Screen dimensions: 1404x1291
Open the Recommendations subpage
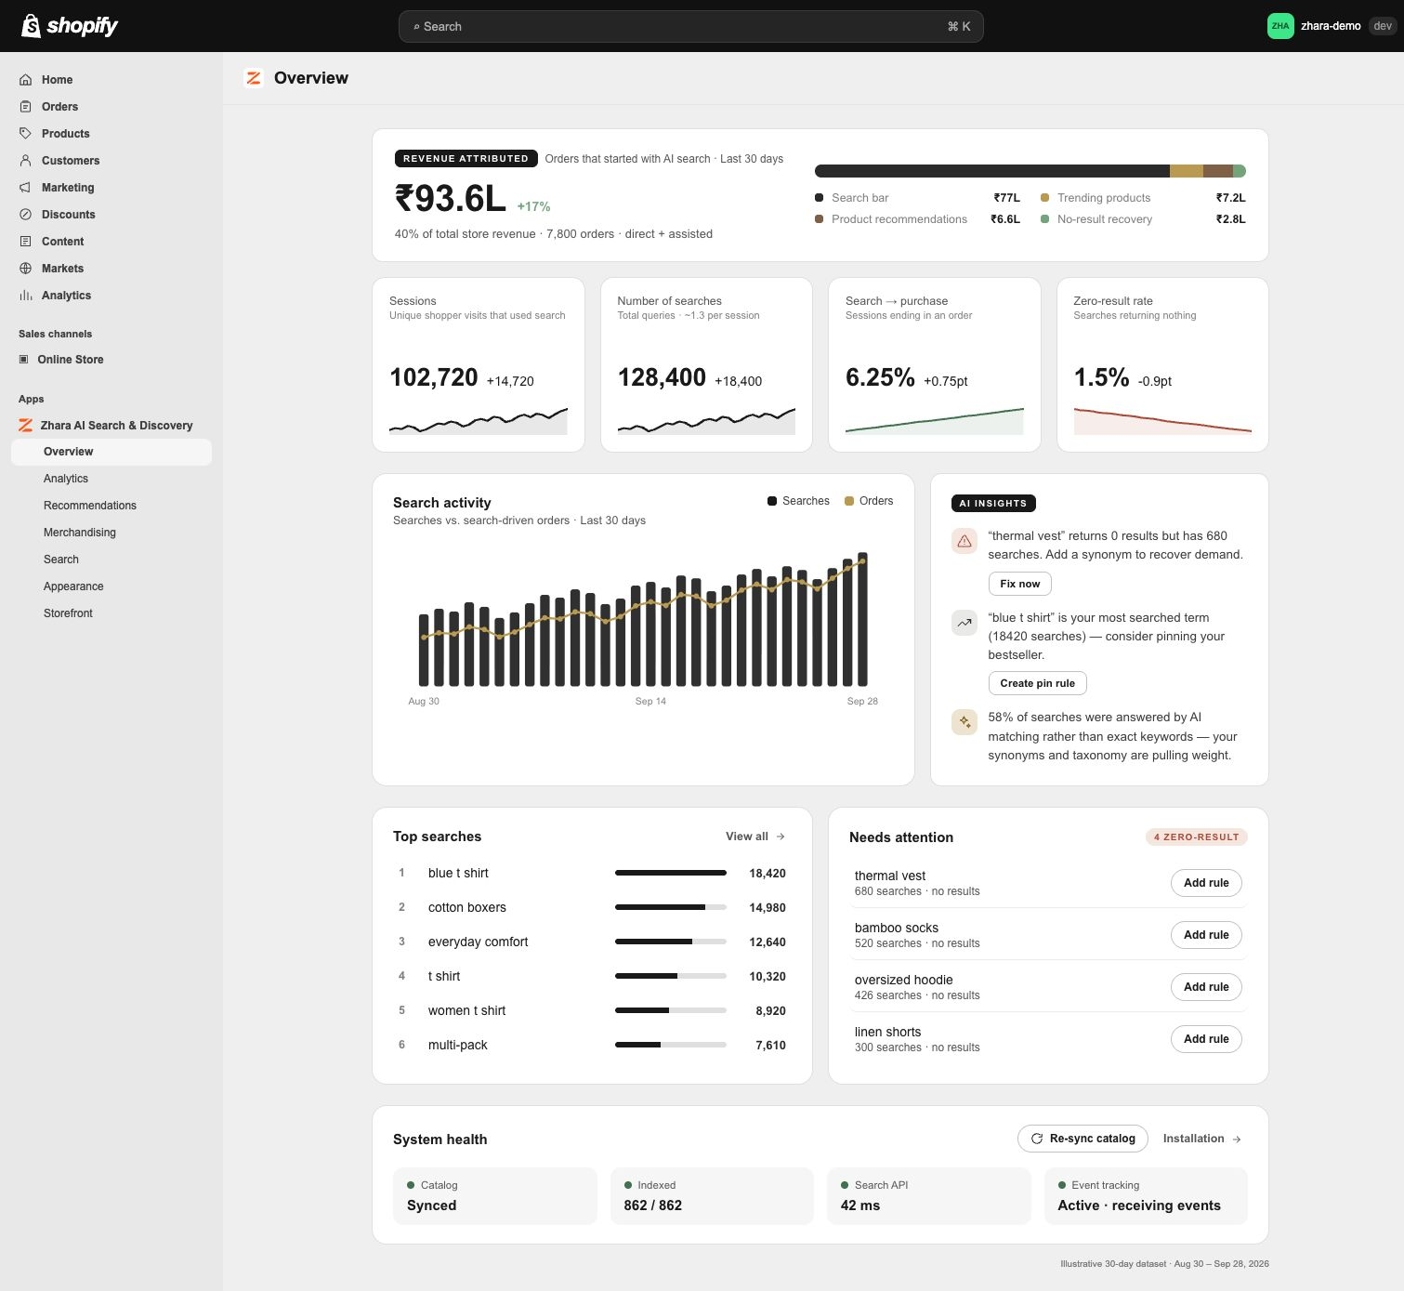coord(90,506)
